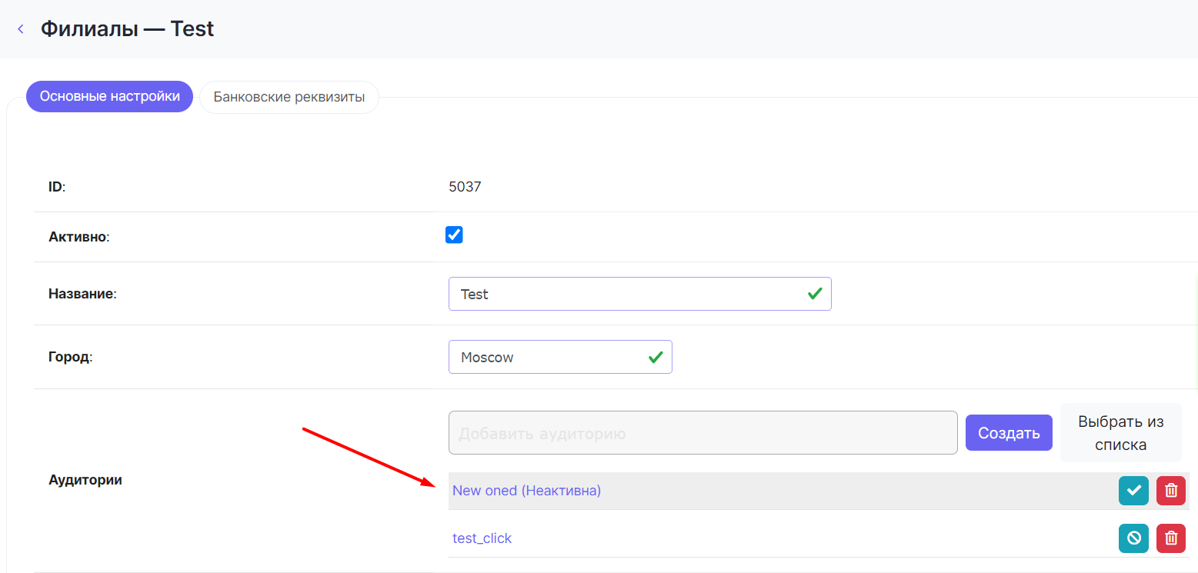This screenshot has width=1198, height=573.
Task: Delete the test_click audience
Action: (1171, 538)
